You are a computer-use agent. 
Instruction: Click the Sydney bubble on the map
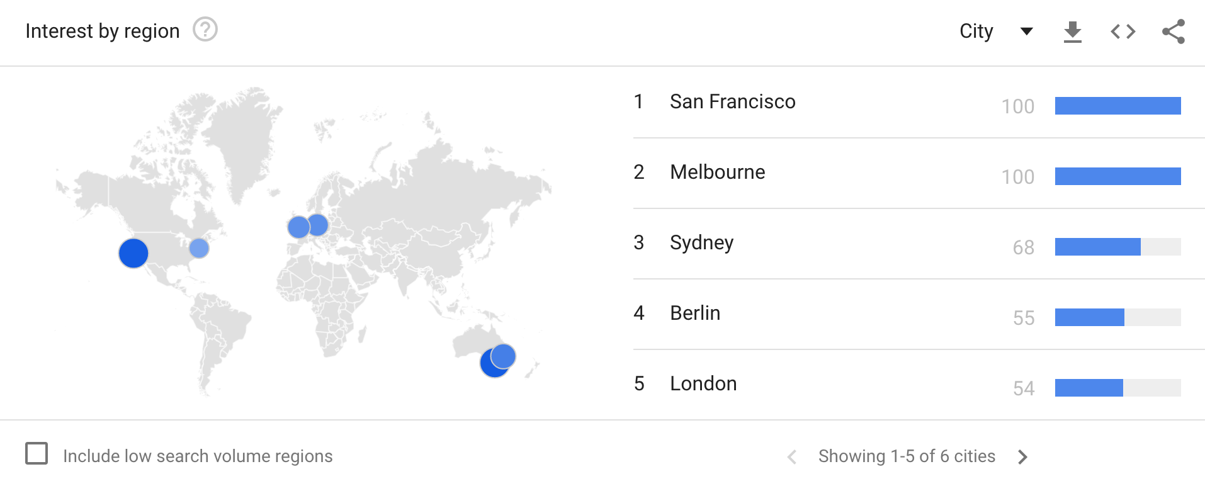tap(504, 355)
